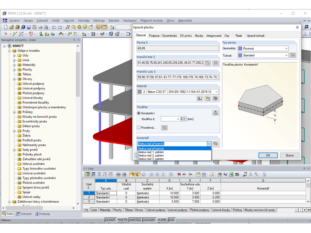Open print preview from the toolbar

tap(46, 27)
